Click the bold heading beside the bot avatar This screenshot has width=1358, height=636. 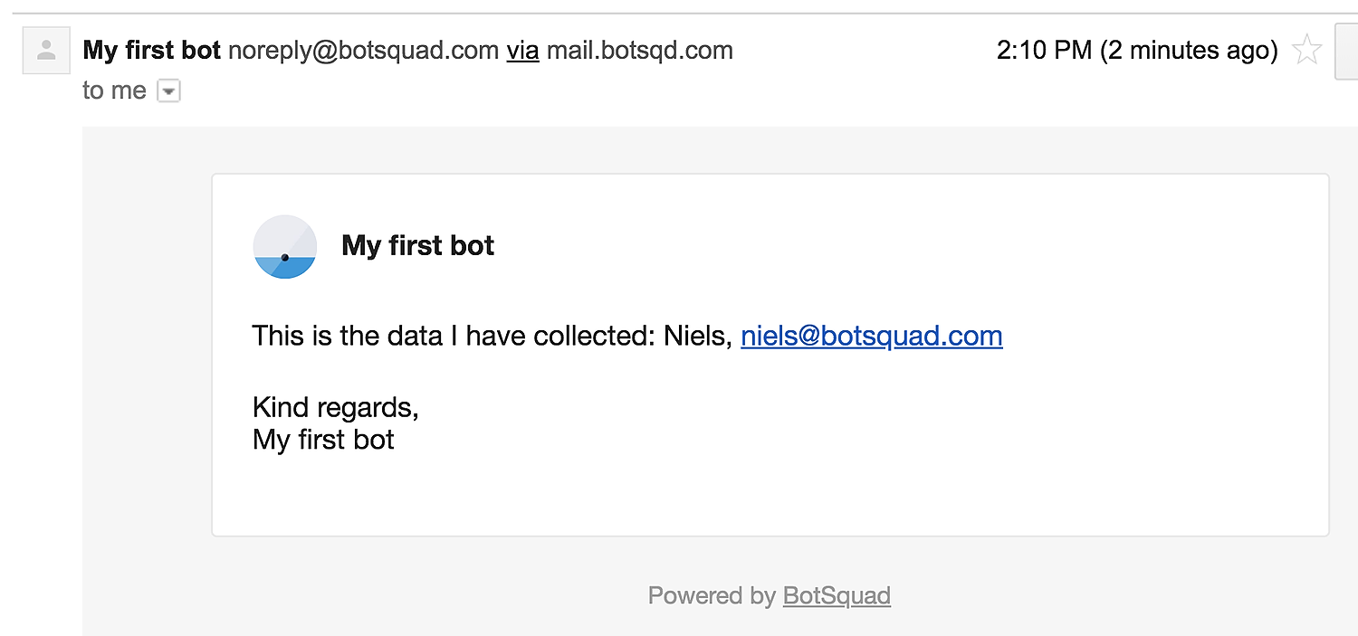pos(417,245)
